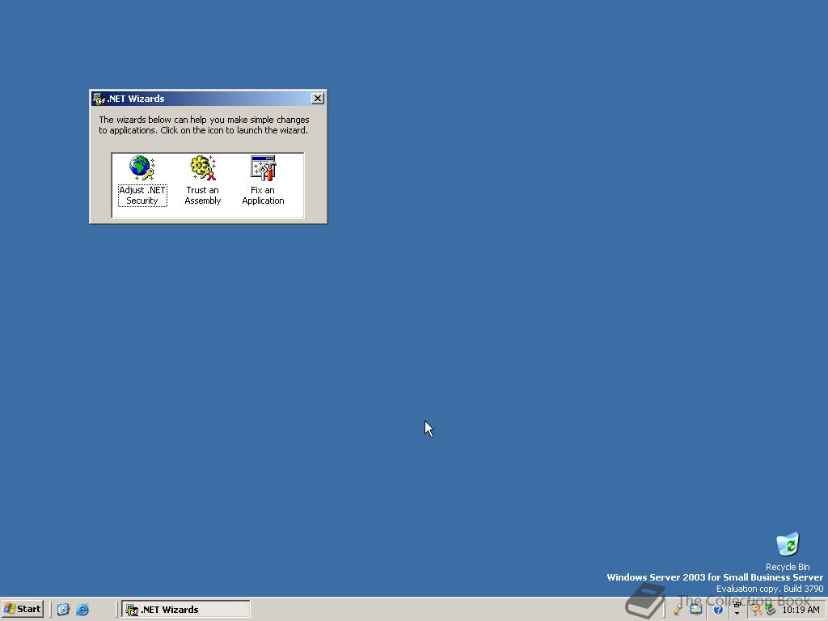The image size is (828, 621).
Task: Click the keys icon in system tray
Action: tap(756, 610)
